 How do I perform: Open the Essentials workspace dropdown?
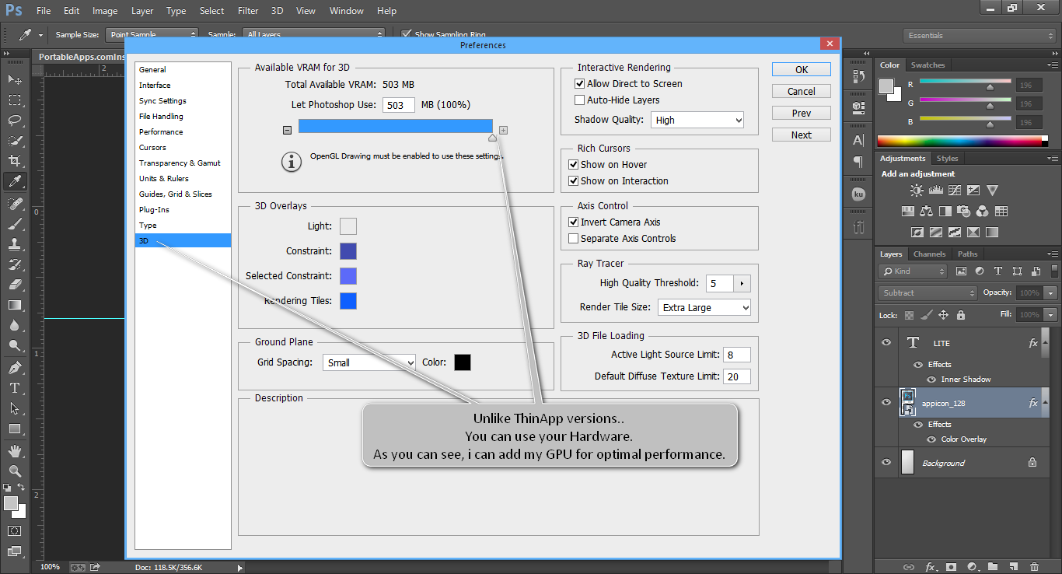(x=979, y=35)
